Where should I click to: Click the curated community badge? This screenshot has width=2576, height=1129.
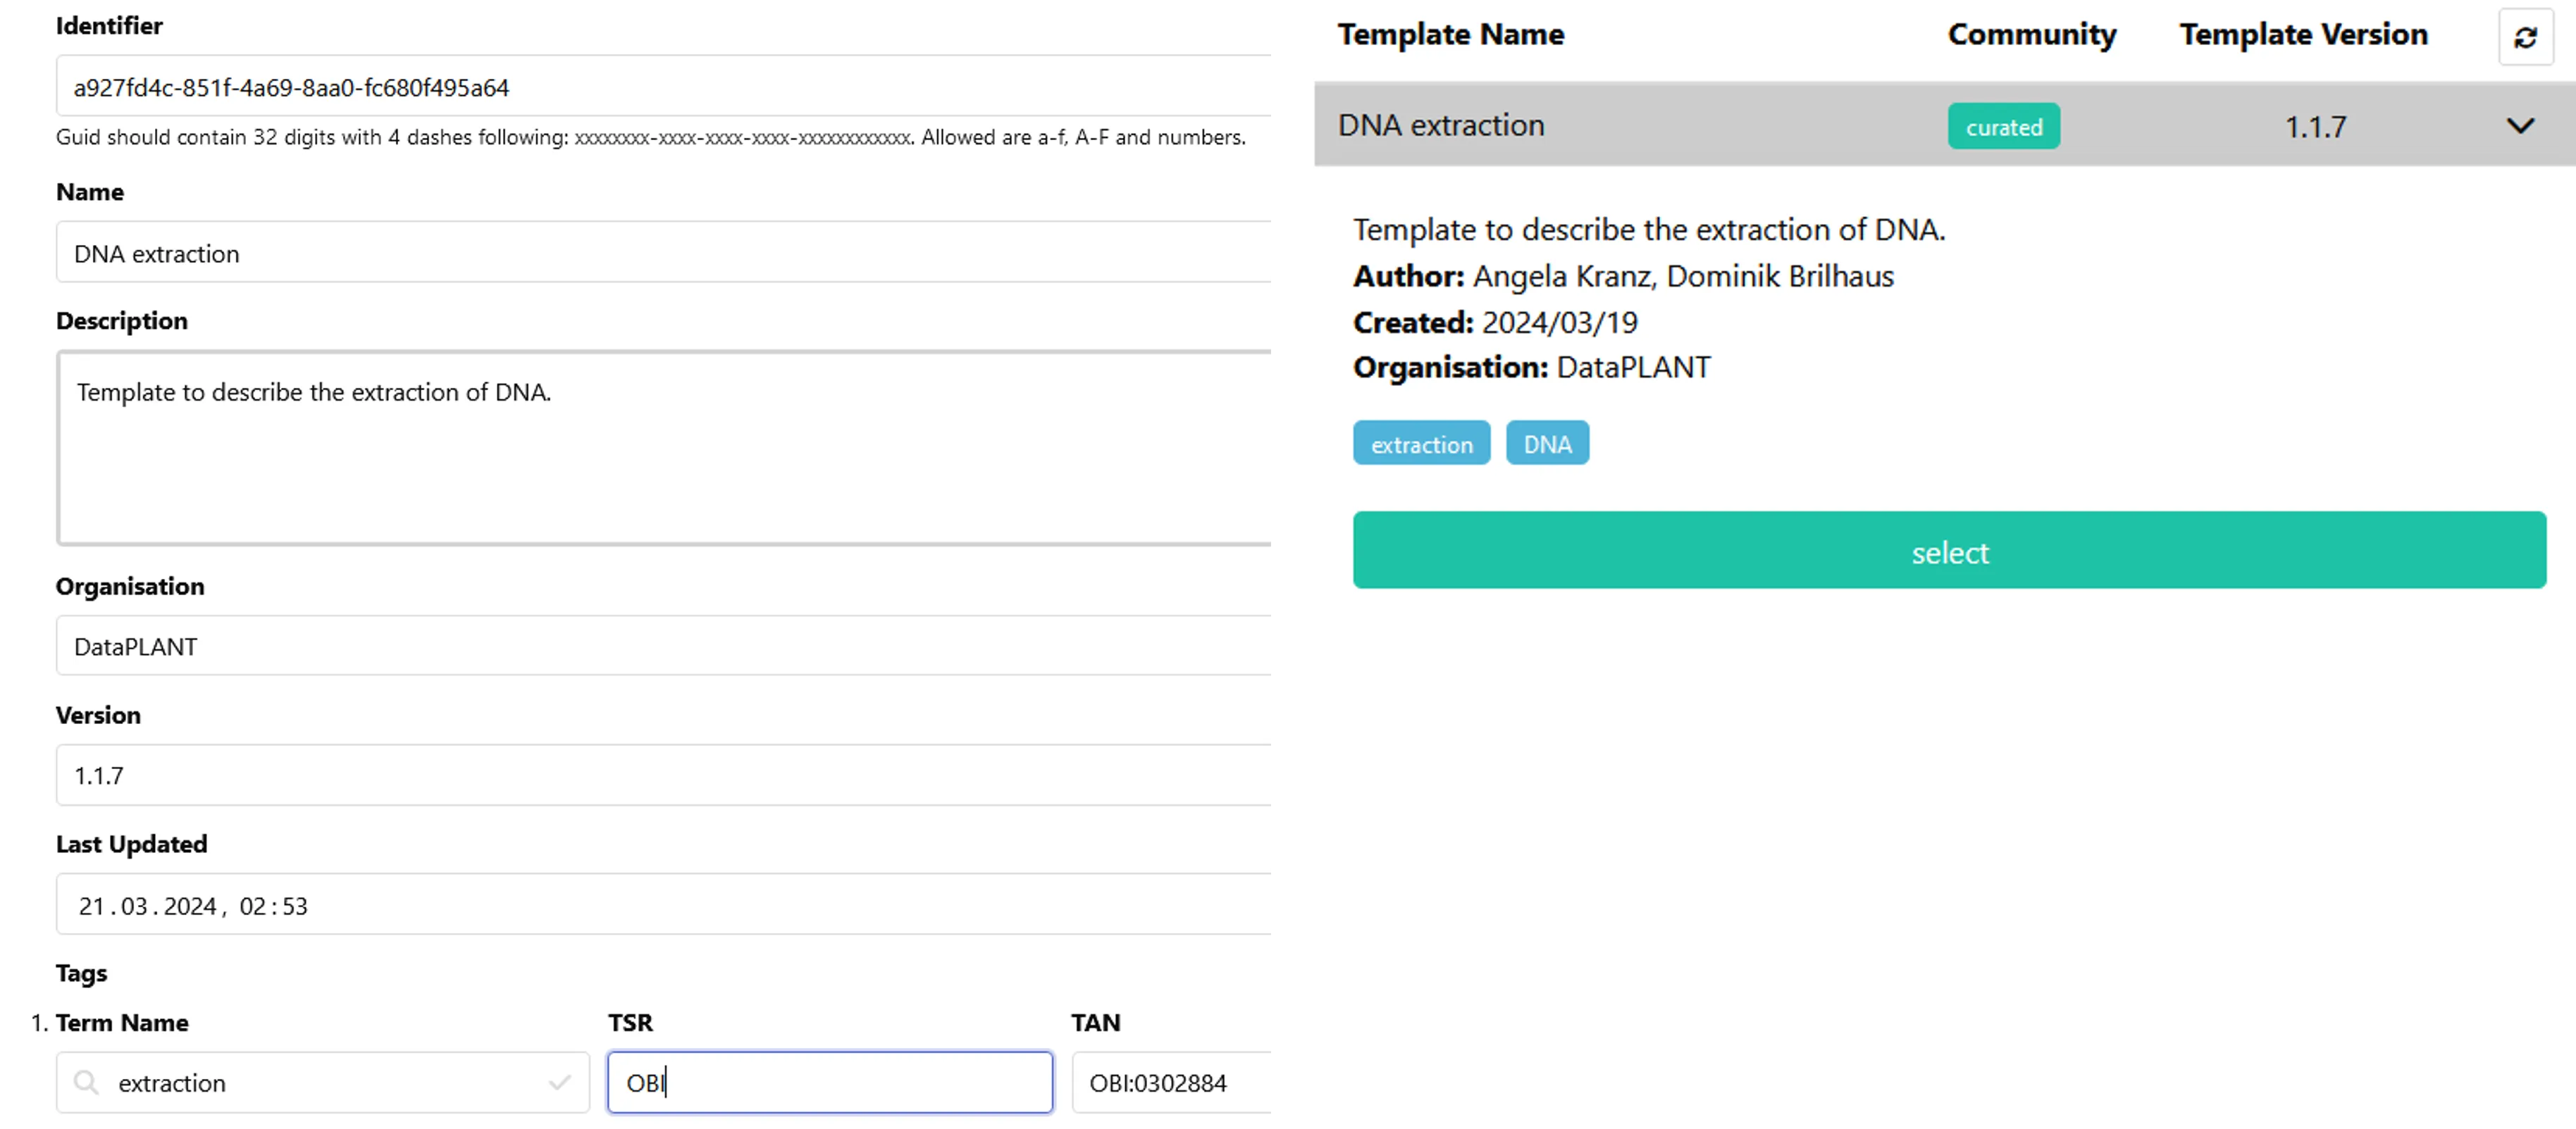coord(2003,127)
